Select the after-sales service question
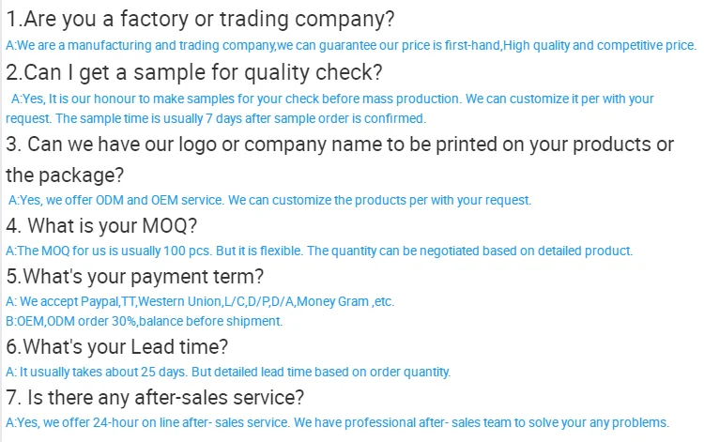704x442 pixels. pos(155,398)
